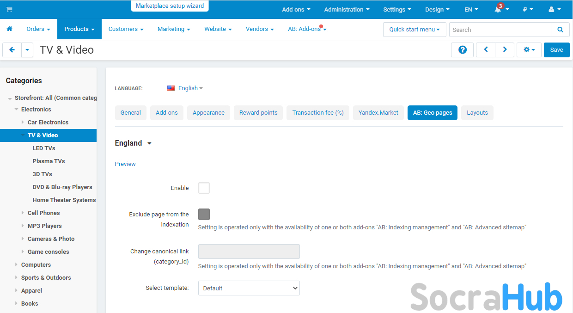
Task: Open the user account icon menu
Action: point(551,9)
